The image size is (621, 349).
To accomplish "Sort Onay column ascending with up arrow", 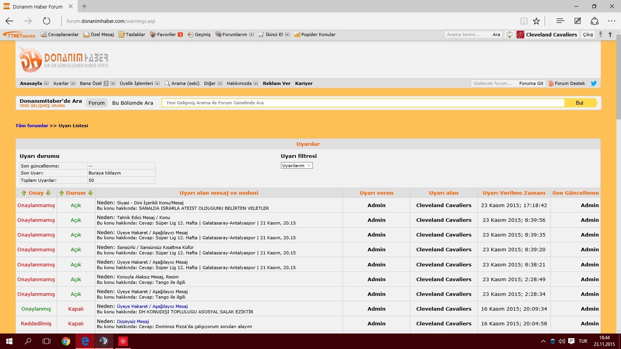I will [24, 193].
